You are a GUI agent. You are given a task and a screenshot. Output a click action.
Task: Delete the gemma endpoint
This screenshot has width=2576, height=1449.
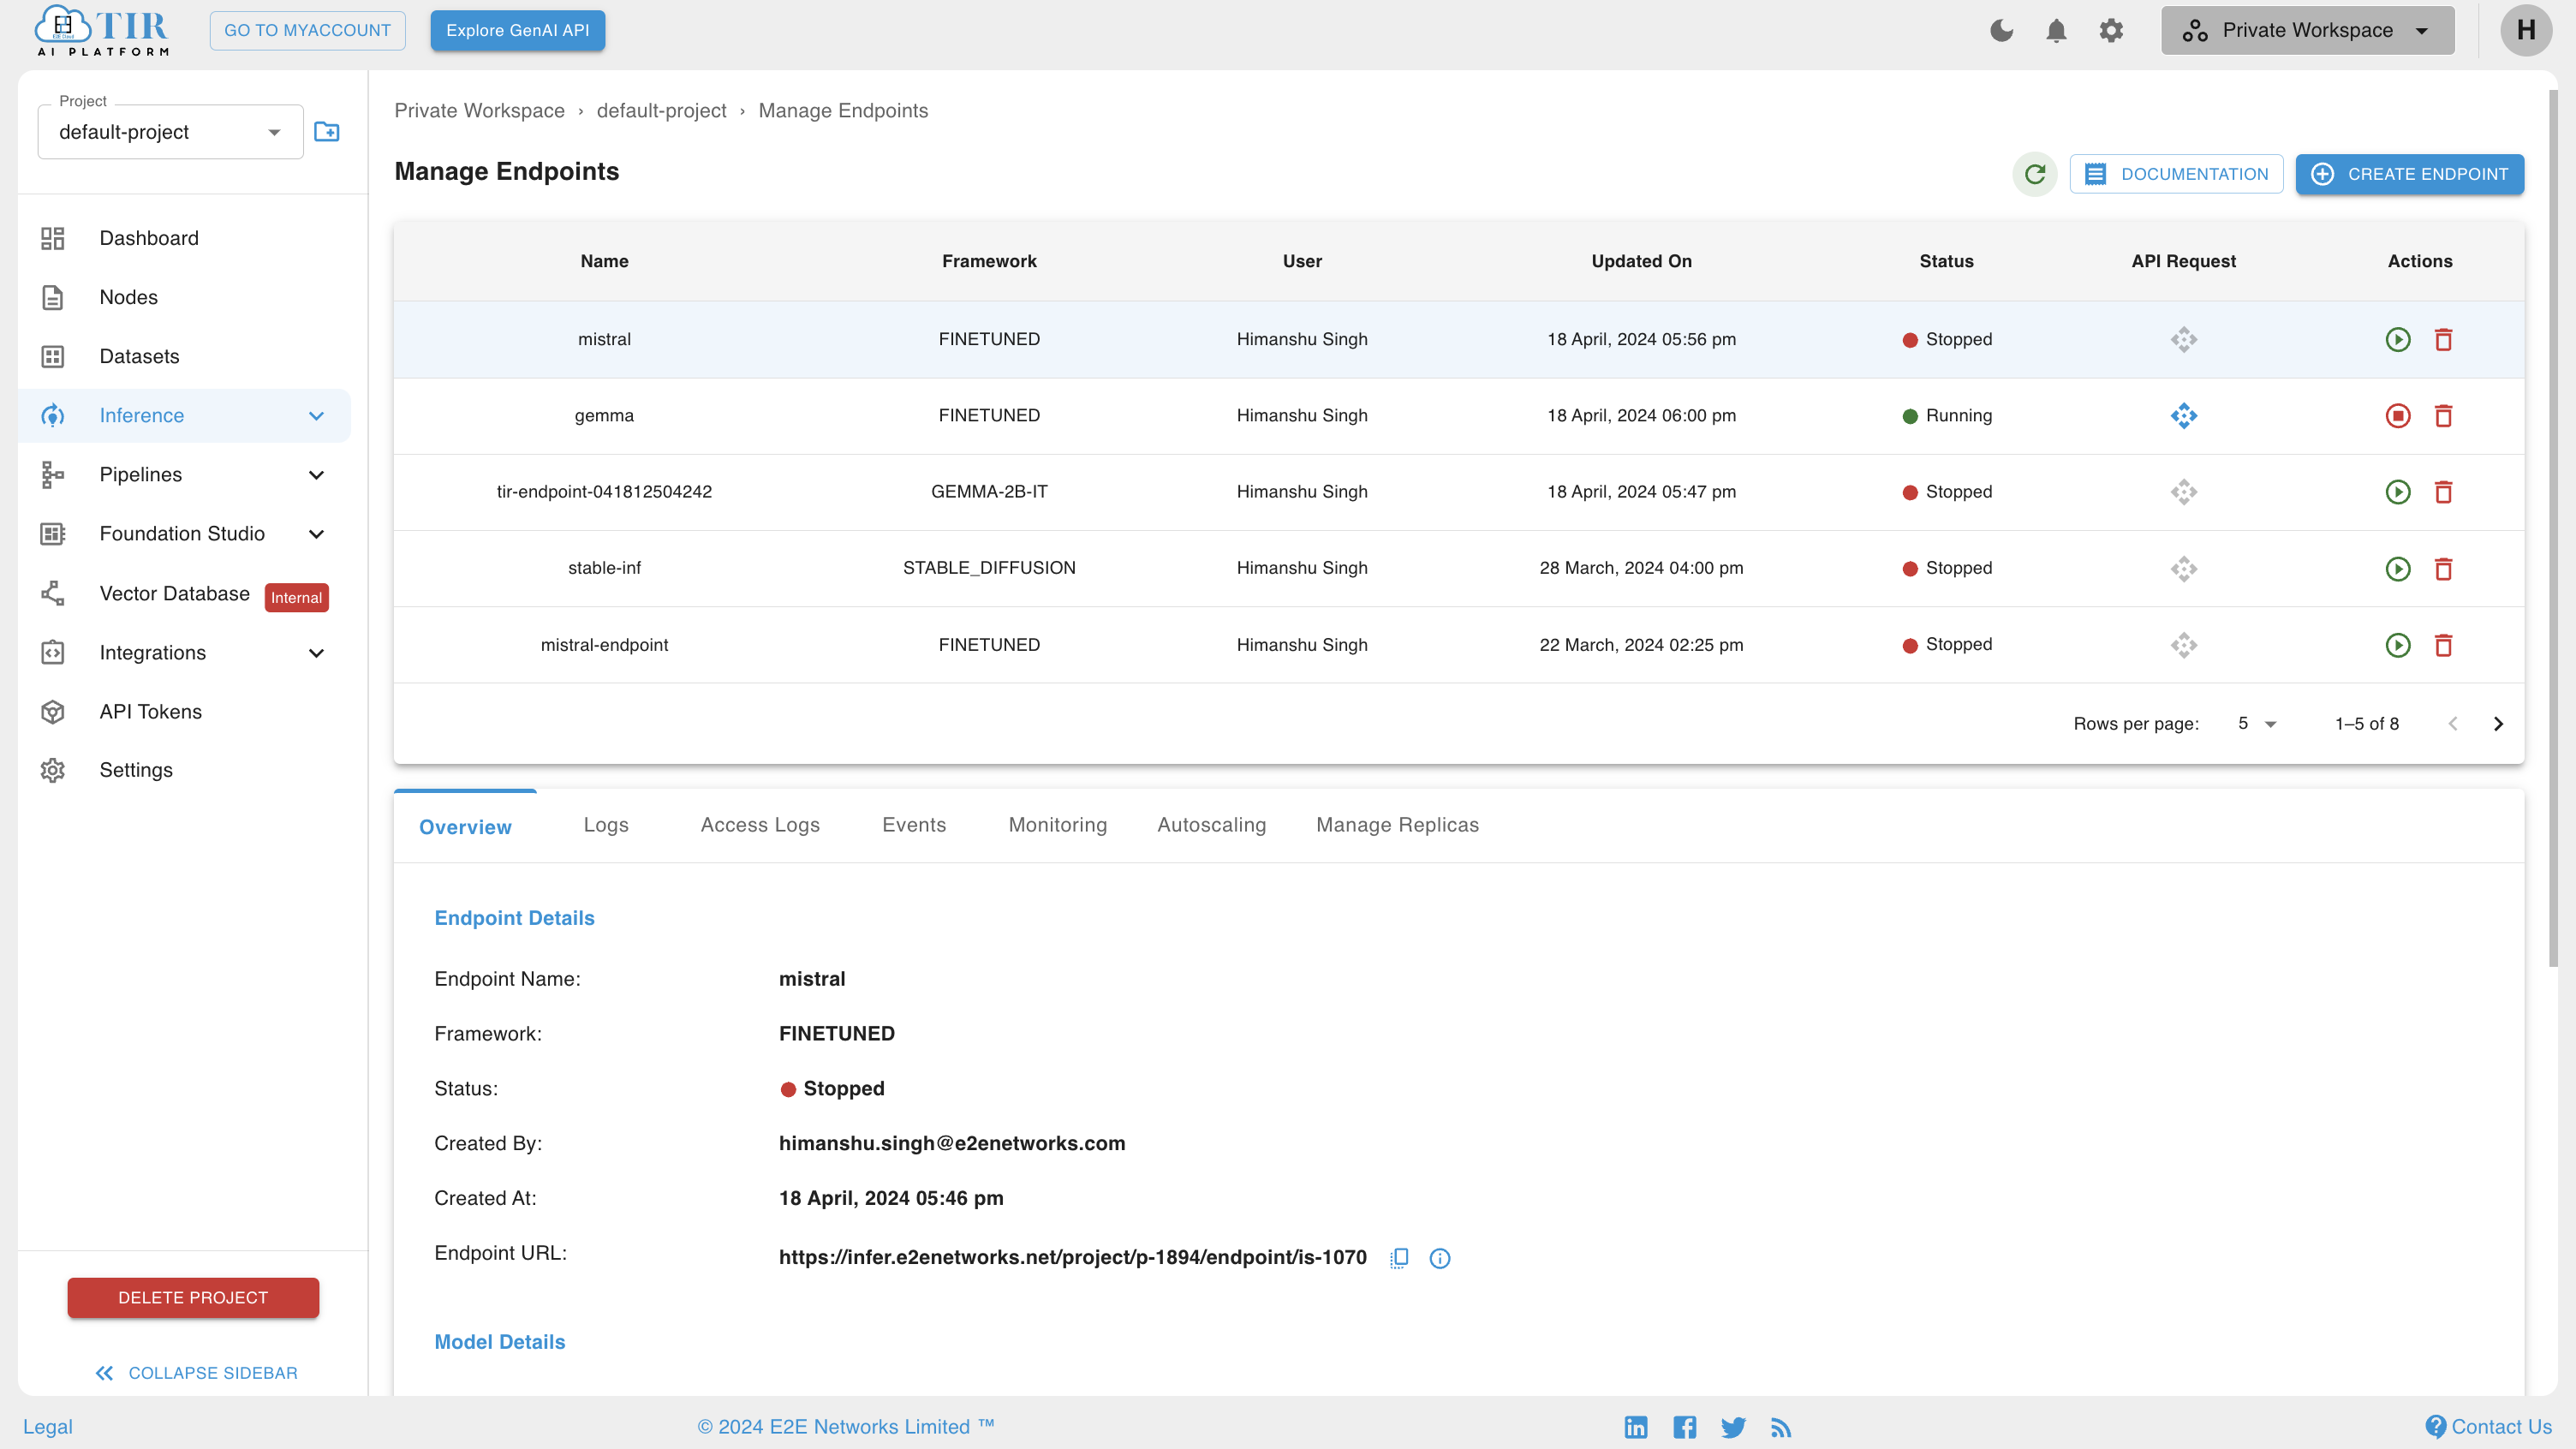pyautogui.click(x=2444, y=416)
